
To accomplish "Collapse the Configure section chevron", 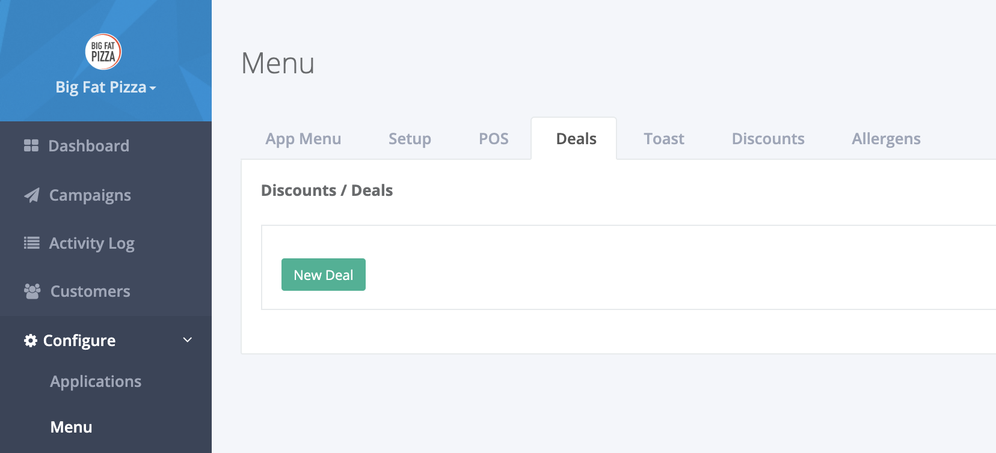I will (188, 340).
